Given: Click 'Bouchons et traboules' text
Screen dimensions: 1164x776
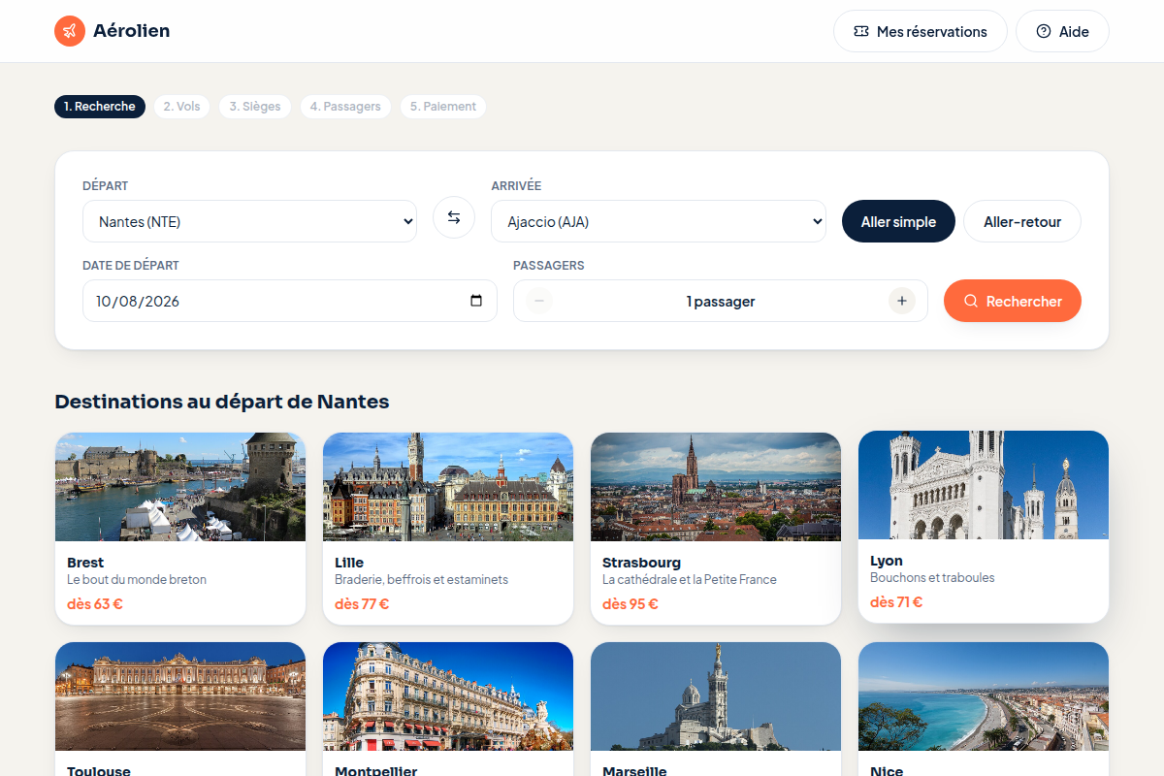Looking at the screenshot, I should pyautogui.click(x=932, y=578).
